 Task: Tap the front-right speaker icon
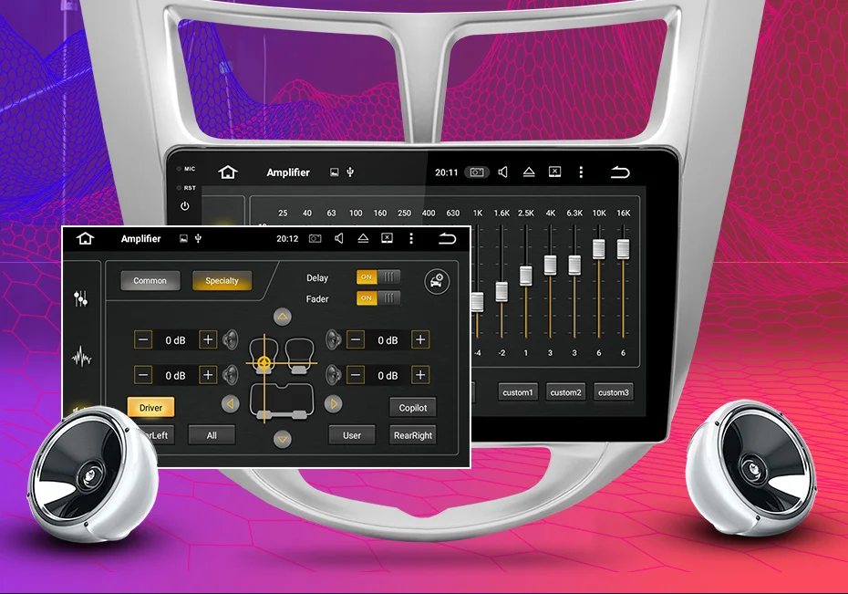click(x=333, y=339)
